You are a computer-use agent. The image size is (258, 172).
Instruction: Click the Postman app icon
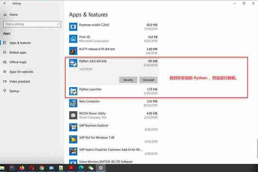pyautogui.click(x=73, y=27)
